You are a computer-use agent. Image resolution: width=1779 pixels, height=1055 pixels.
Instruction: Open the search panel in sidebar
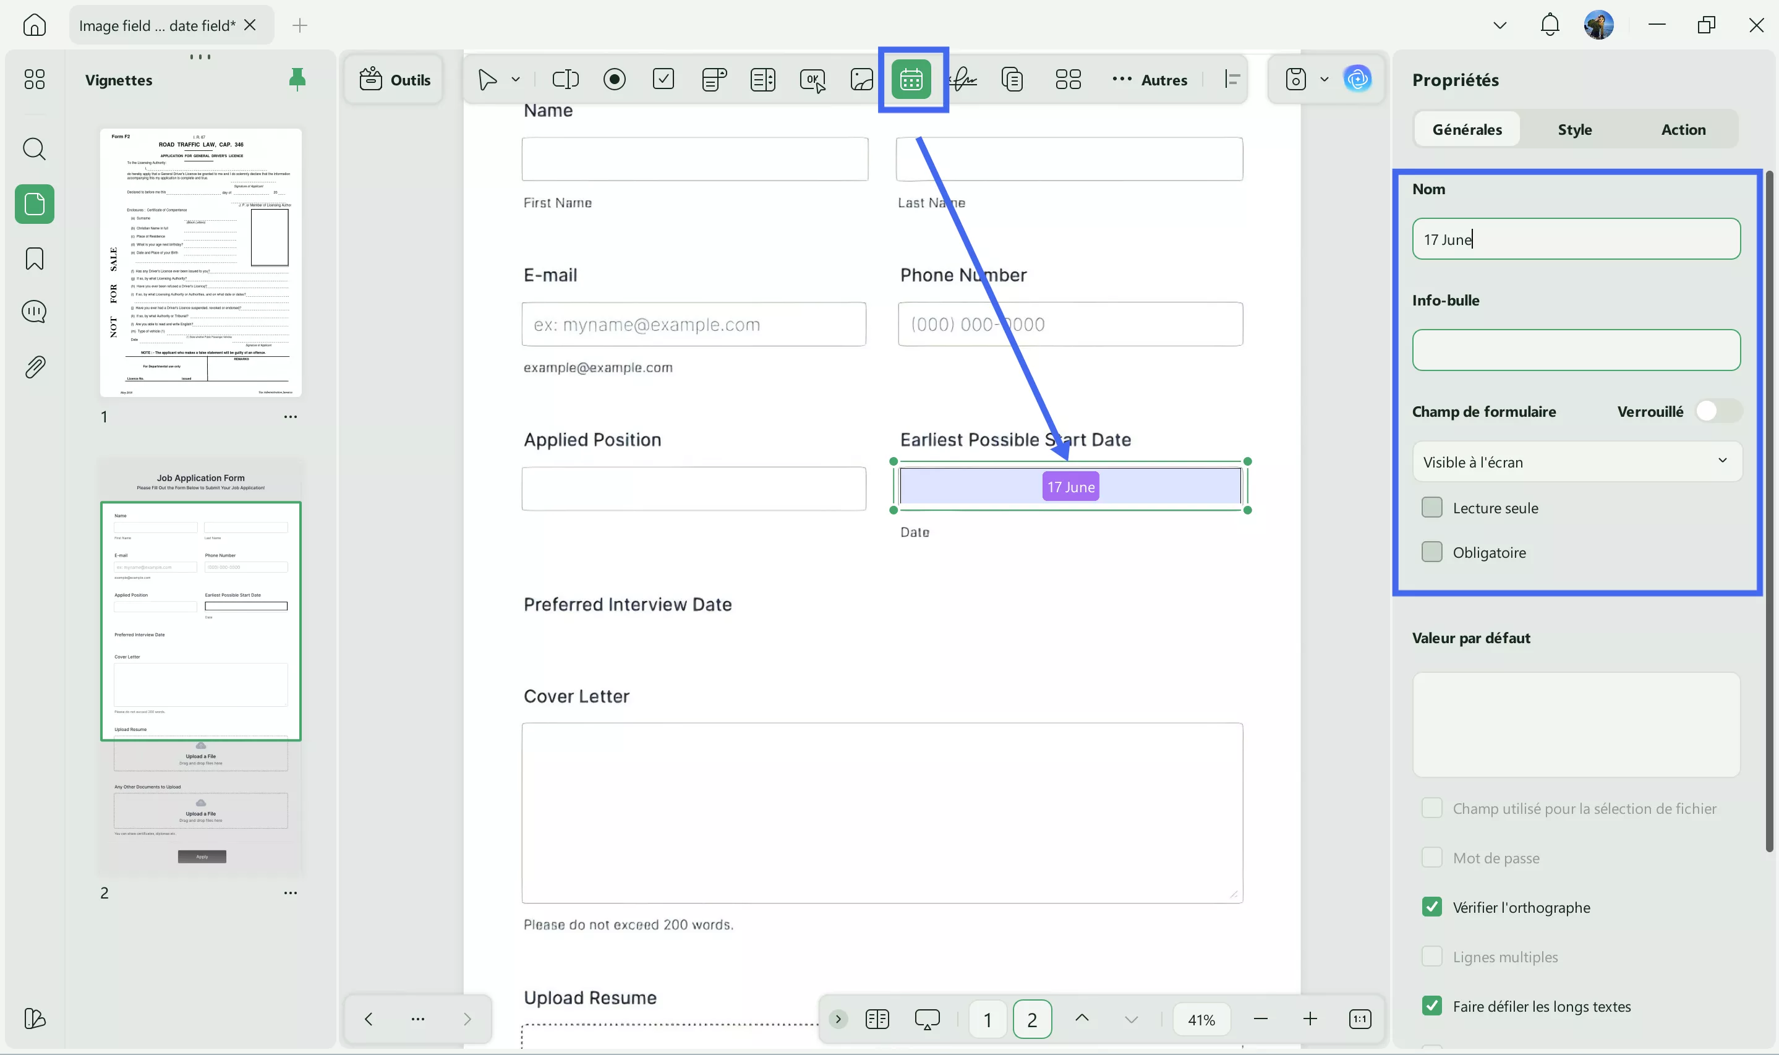(34, 149)
